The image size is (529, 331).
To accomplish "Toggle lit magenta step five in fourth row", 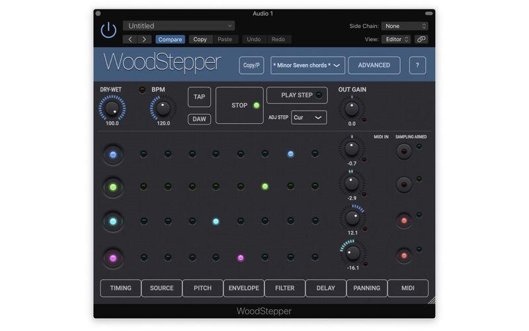I will [241, 258].
